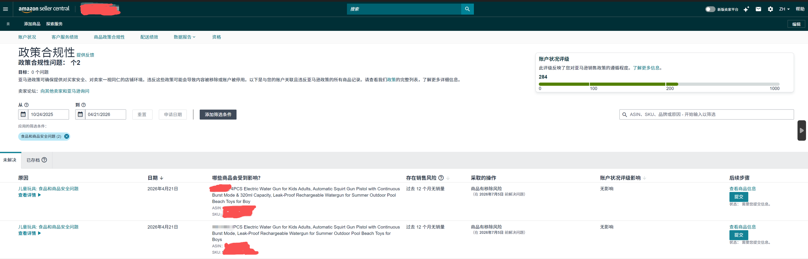The image size is (808, 259).
Task: Click the 添加筛选条件 button
Action: [218, 115]
